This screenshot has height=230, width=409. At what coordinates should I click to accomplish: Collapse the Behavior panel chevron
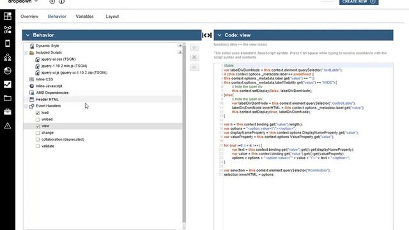pos(27,35)
